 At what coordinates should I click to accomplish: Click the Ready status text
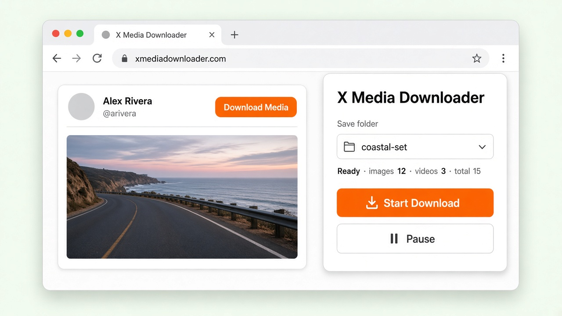349,171
